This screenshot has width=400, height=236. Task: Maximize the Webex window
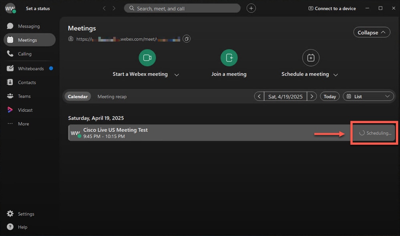(x=380, y=8)
